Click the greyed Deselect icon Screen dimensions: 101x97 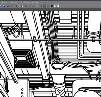(x=30, y=6)
